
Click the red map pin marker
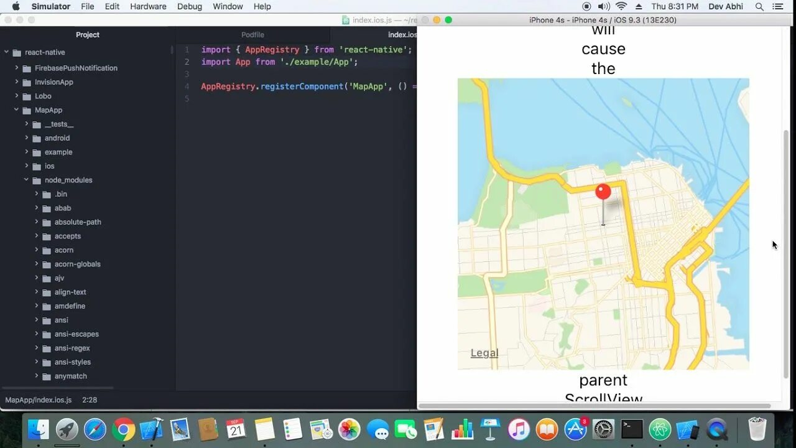pyautogui.click(x=603, y=192)
